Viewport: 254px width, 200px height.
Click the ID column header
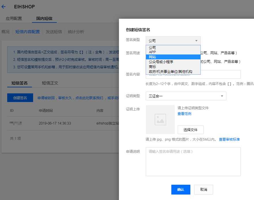tap(12, 111)
